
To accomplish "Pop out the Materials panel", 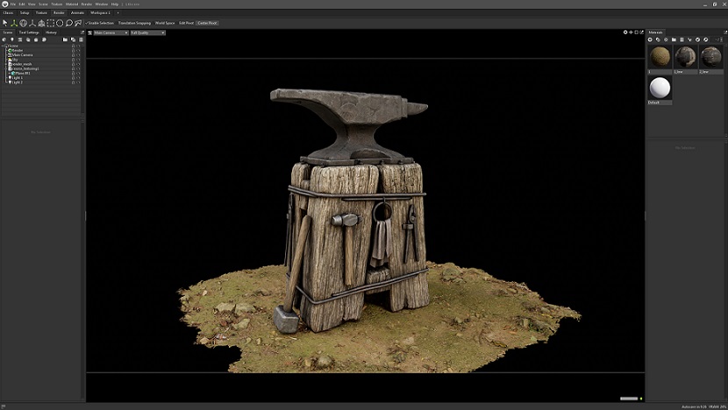I will [725, 32].
